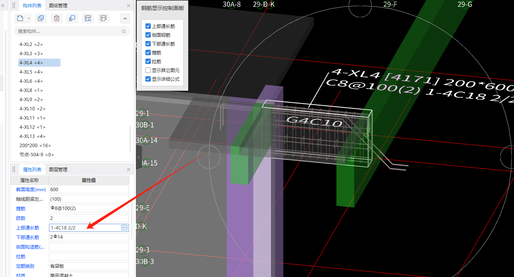Uncheck 下部通长筋 checkbox
Viewport: 514px width, 277px height.
pyautogui.click(x=148, y=44)
